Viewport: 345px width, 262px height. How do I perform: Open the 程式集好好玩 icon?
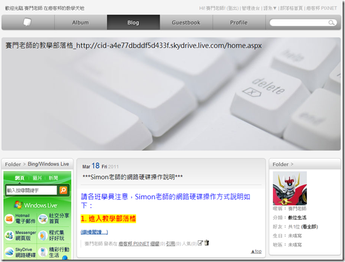pos(43,236)
